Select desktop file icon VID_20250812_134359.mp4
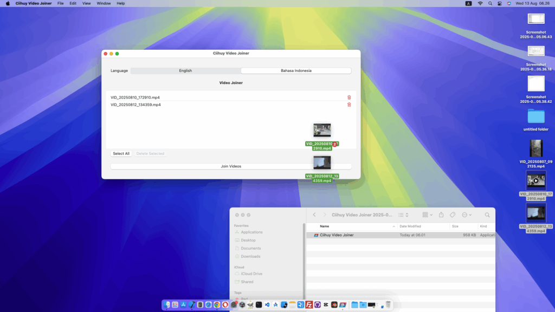555x312 pixels. (x=536, y=218)
